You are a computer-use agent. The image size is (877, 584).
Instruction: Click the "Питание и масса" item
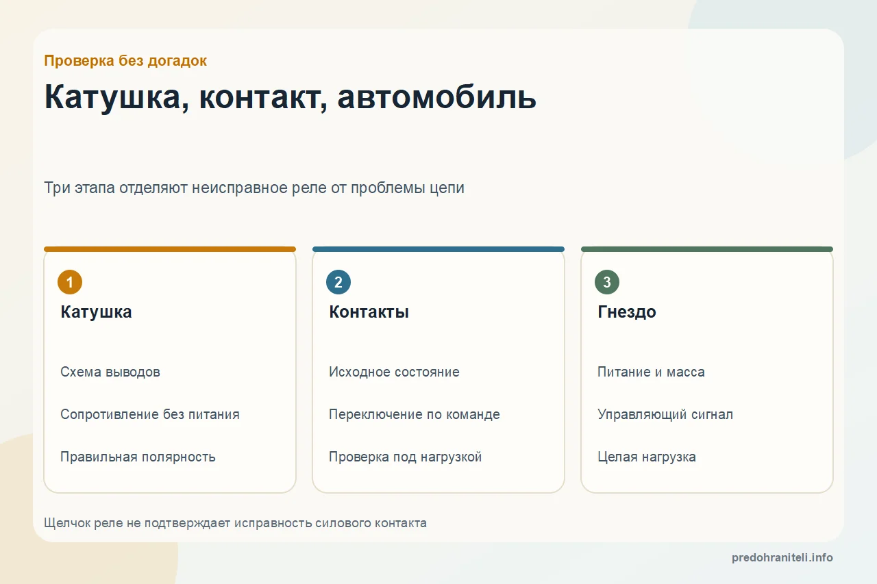[651, 372]
